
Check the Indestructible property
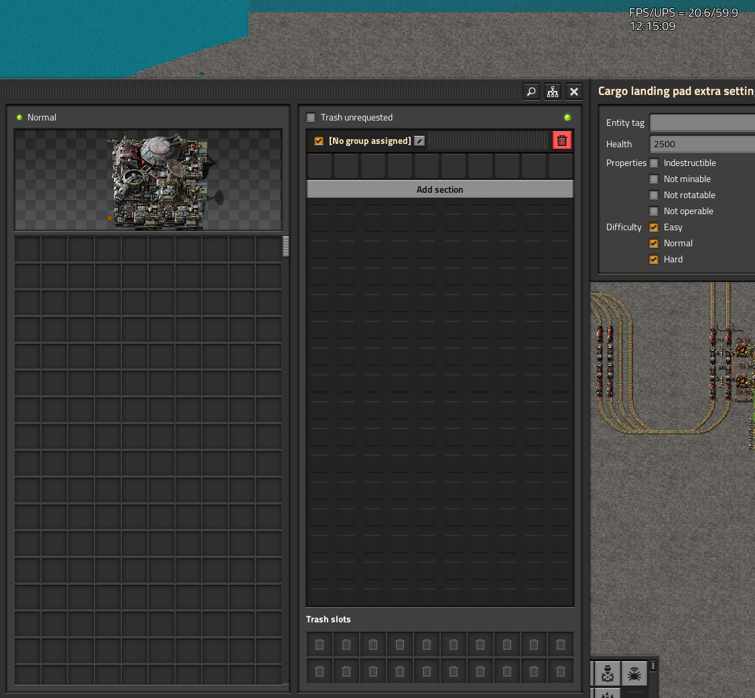point(655,163)
